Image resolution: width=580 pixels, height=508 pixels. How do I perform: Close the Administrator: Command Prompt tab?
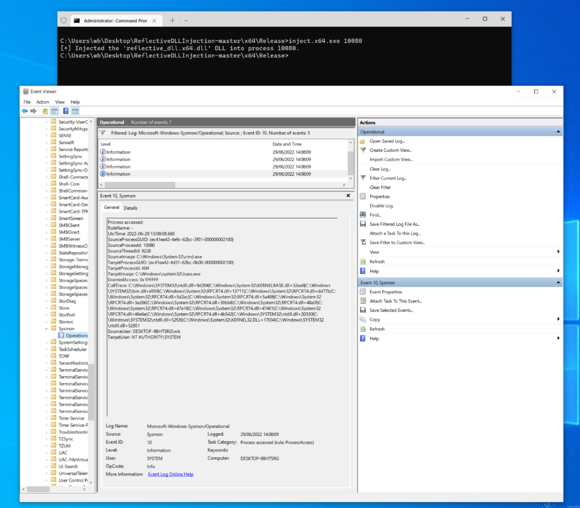point(154,21)
